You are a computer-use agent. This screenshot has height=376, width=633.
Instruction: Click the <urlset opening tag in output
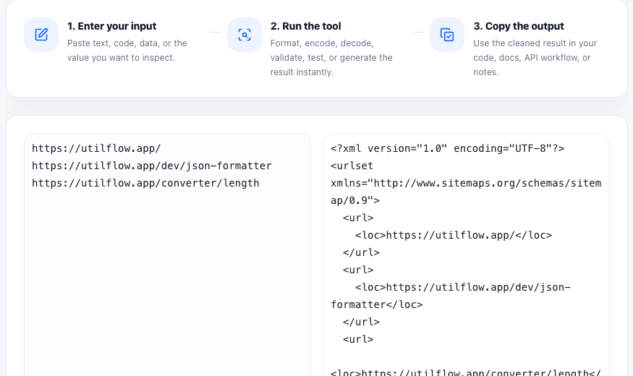pos(352,166)
